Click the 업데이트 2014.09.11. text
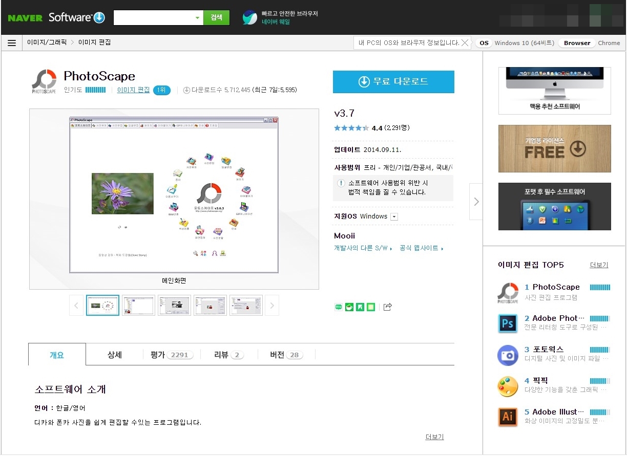This screenshot has width=627, height=456. [x=367, y=150]
